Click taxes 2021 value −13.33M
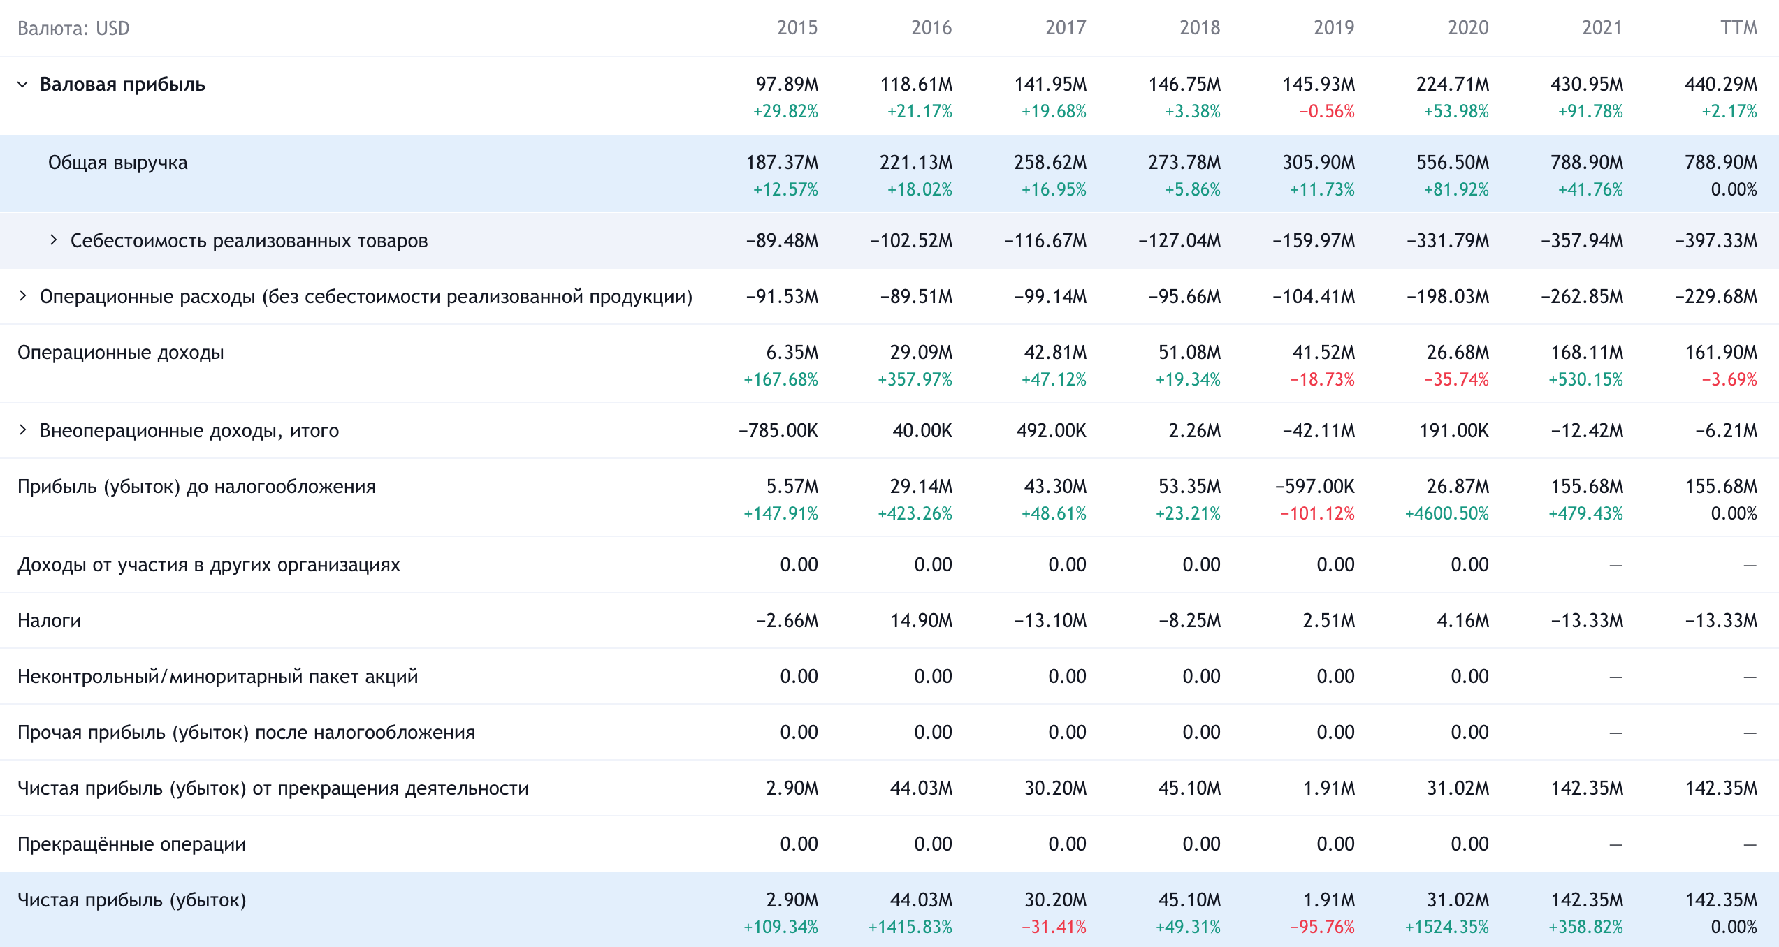Screen dimensions: 1779x947 pyautogui.click(x=1587, y=621)
